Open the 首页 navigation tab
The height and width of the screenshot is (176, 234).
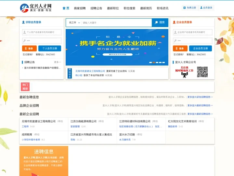coord(66,8)
